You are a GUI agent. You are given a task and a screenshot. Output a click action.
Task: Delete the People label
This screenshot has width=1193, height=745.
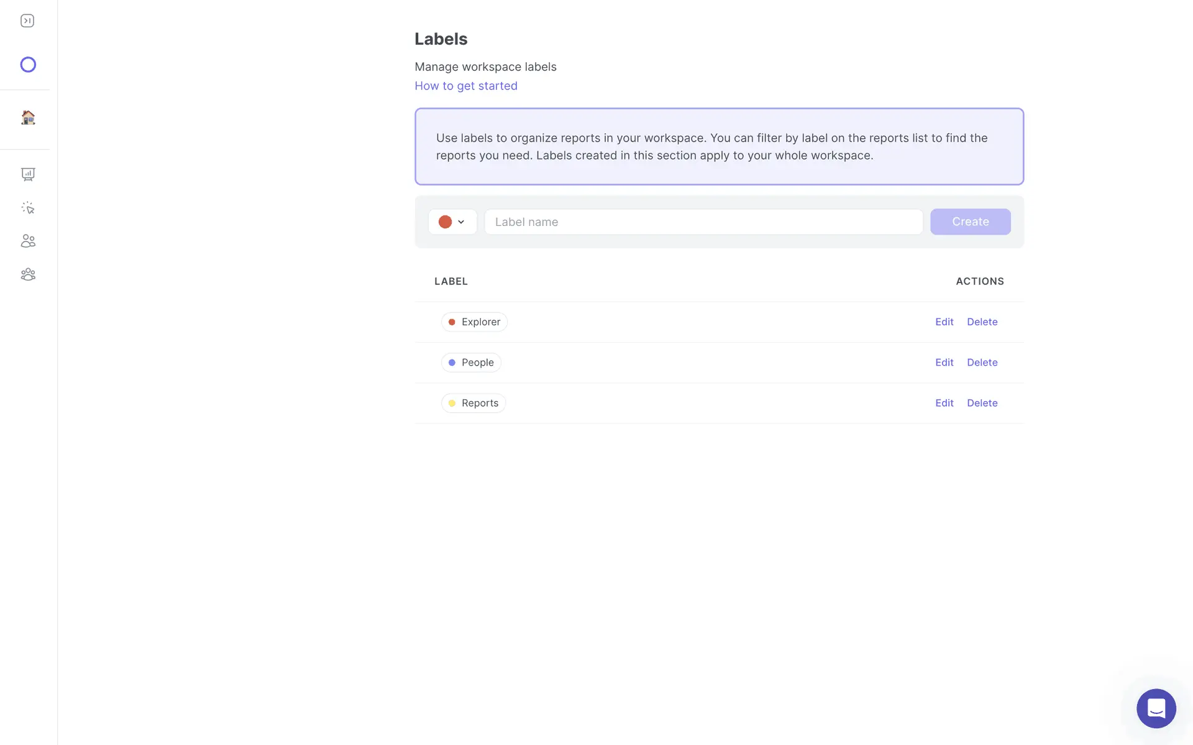[x=982, y=363]
